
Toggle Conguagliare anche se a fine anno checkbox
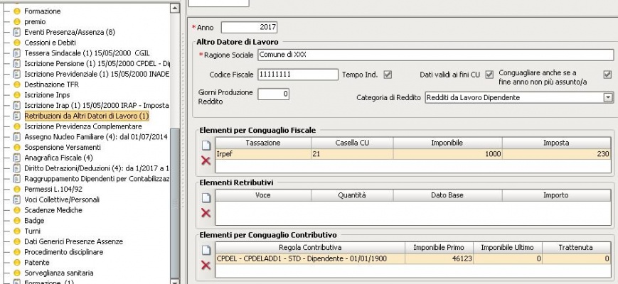tap(607, 75)
